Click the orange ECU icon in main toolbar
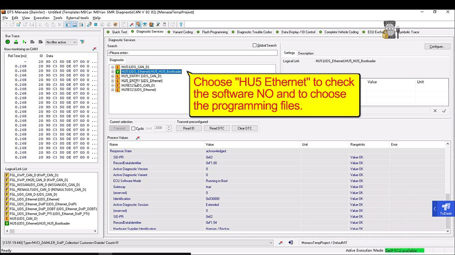Screen dimensions: 455x255 pos(151,25)
